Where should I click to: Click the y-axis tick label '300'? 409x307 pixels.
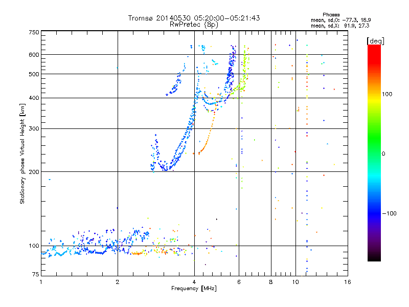point(34,128)
